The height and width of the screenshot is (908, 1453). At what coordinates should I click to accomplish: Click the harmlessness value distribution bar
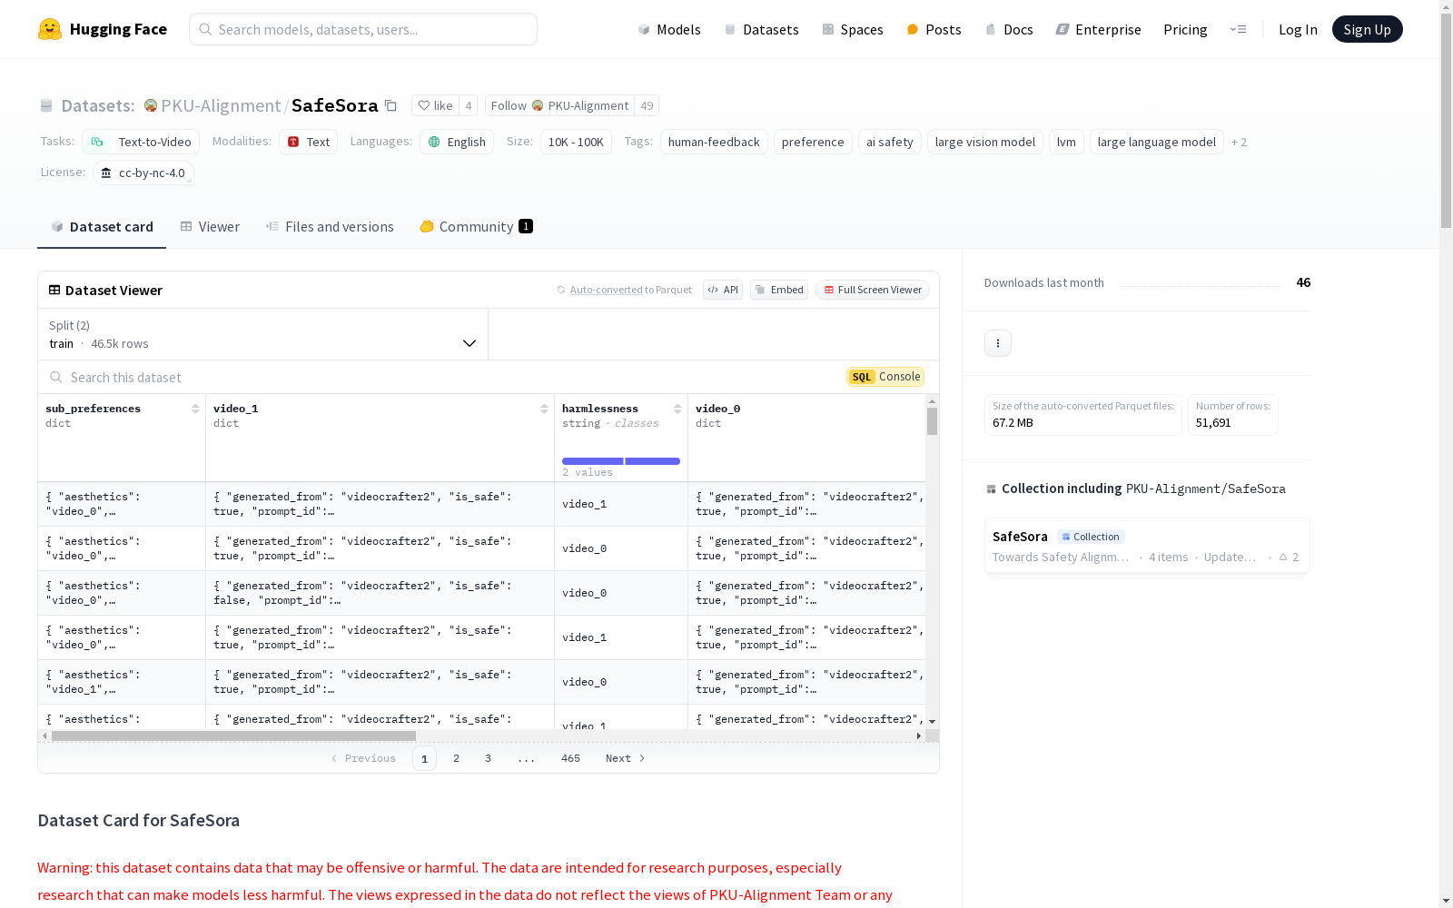[x=621, y=461]
